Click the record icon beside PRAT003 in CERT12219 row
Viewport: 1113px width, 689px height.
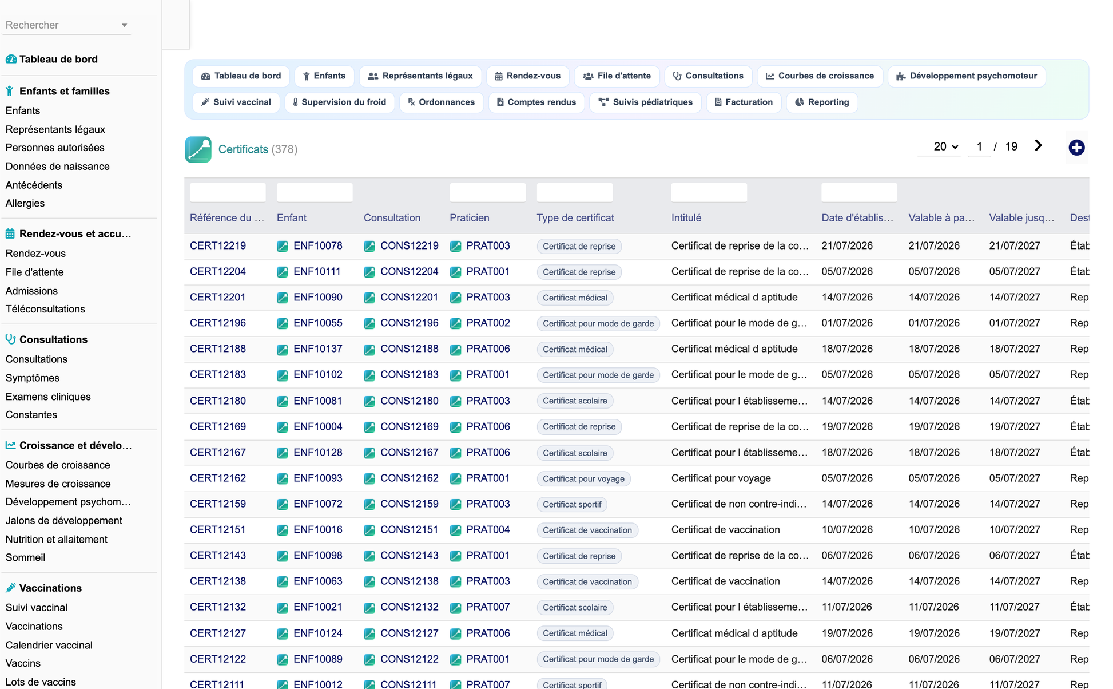click(x=456, y=246)
